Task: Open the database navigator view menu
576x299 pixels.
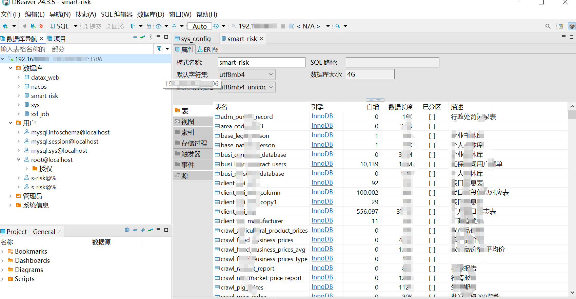Action: (x=151, y=37)
